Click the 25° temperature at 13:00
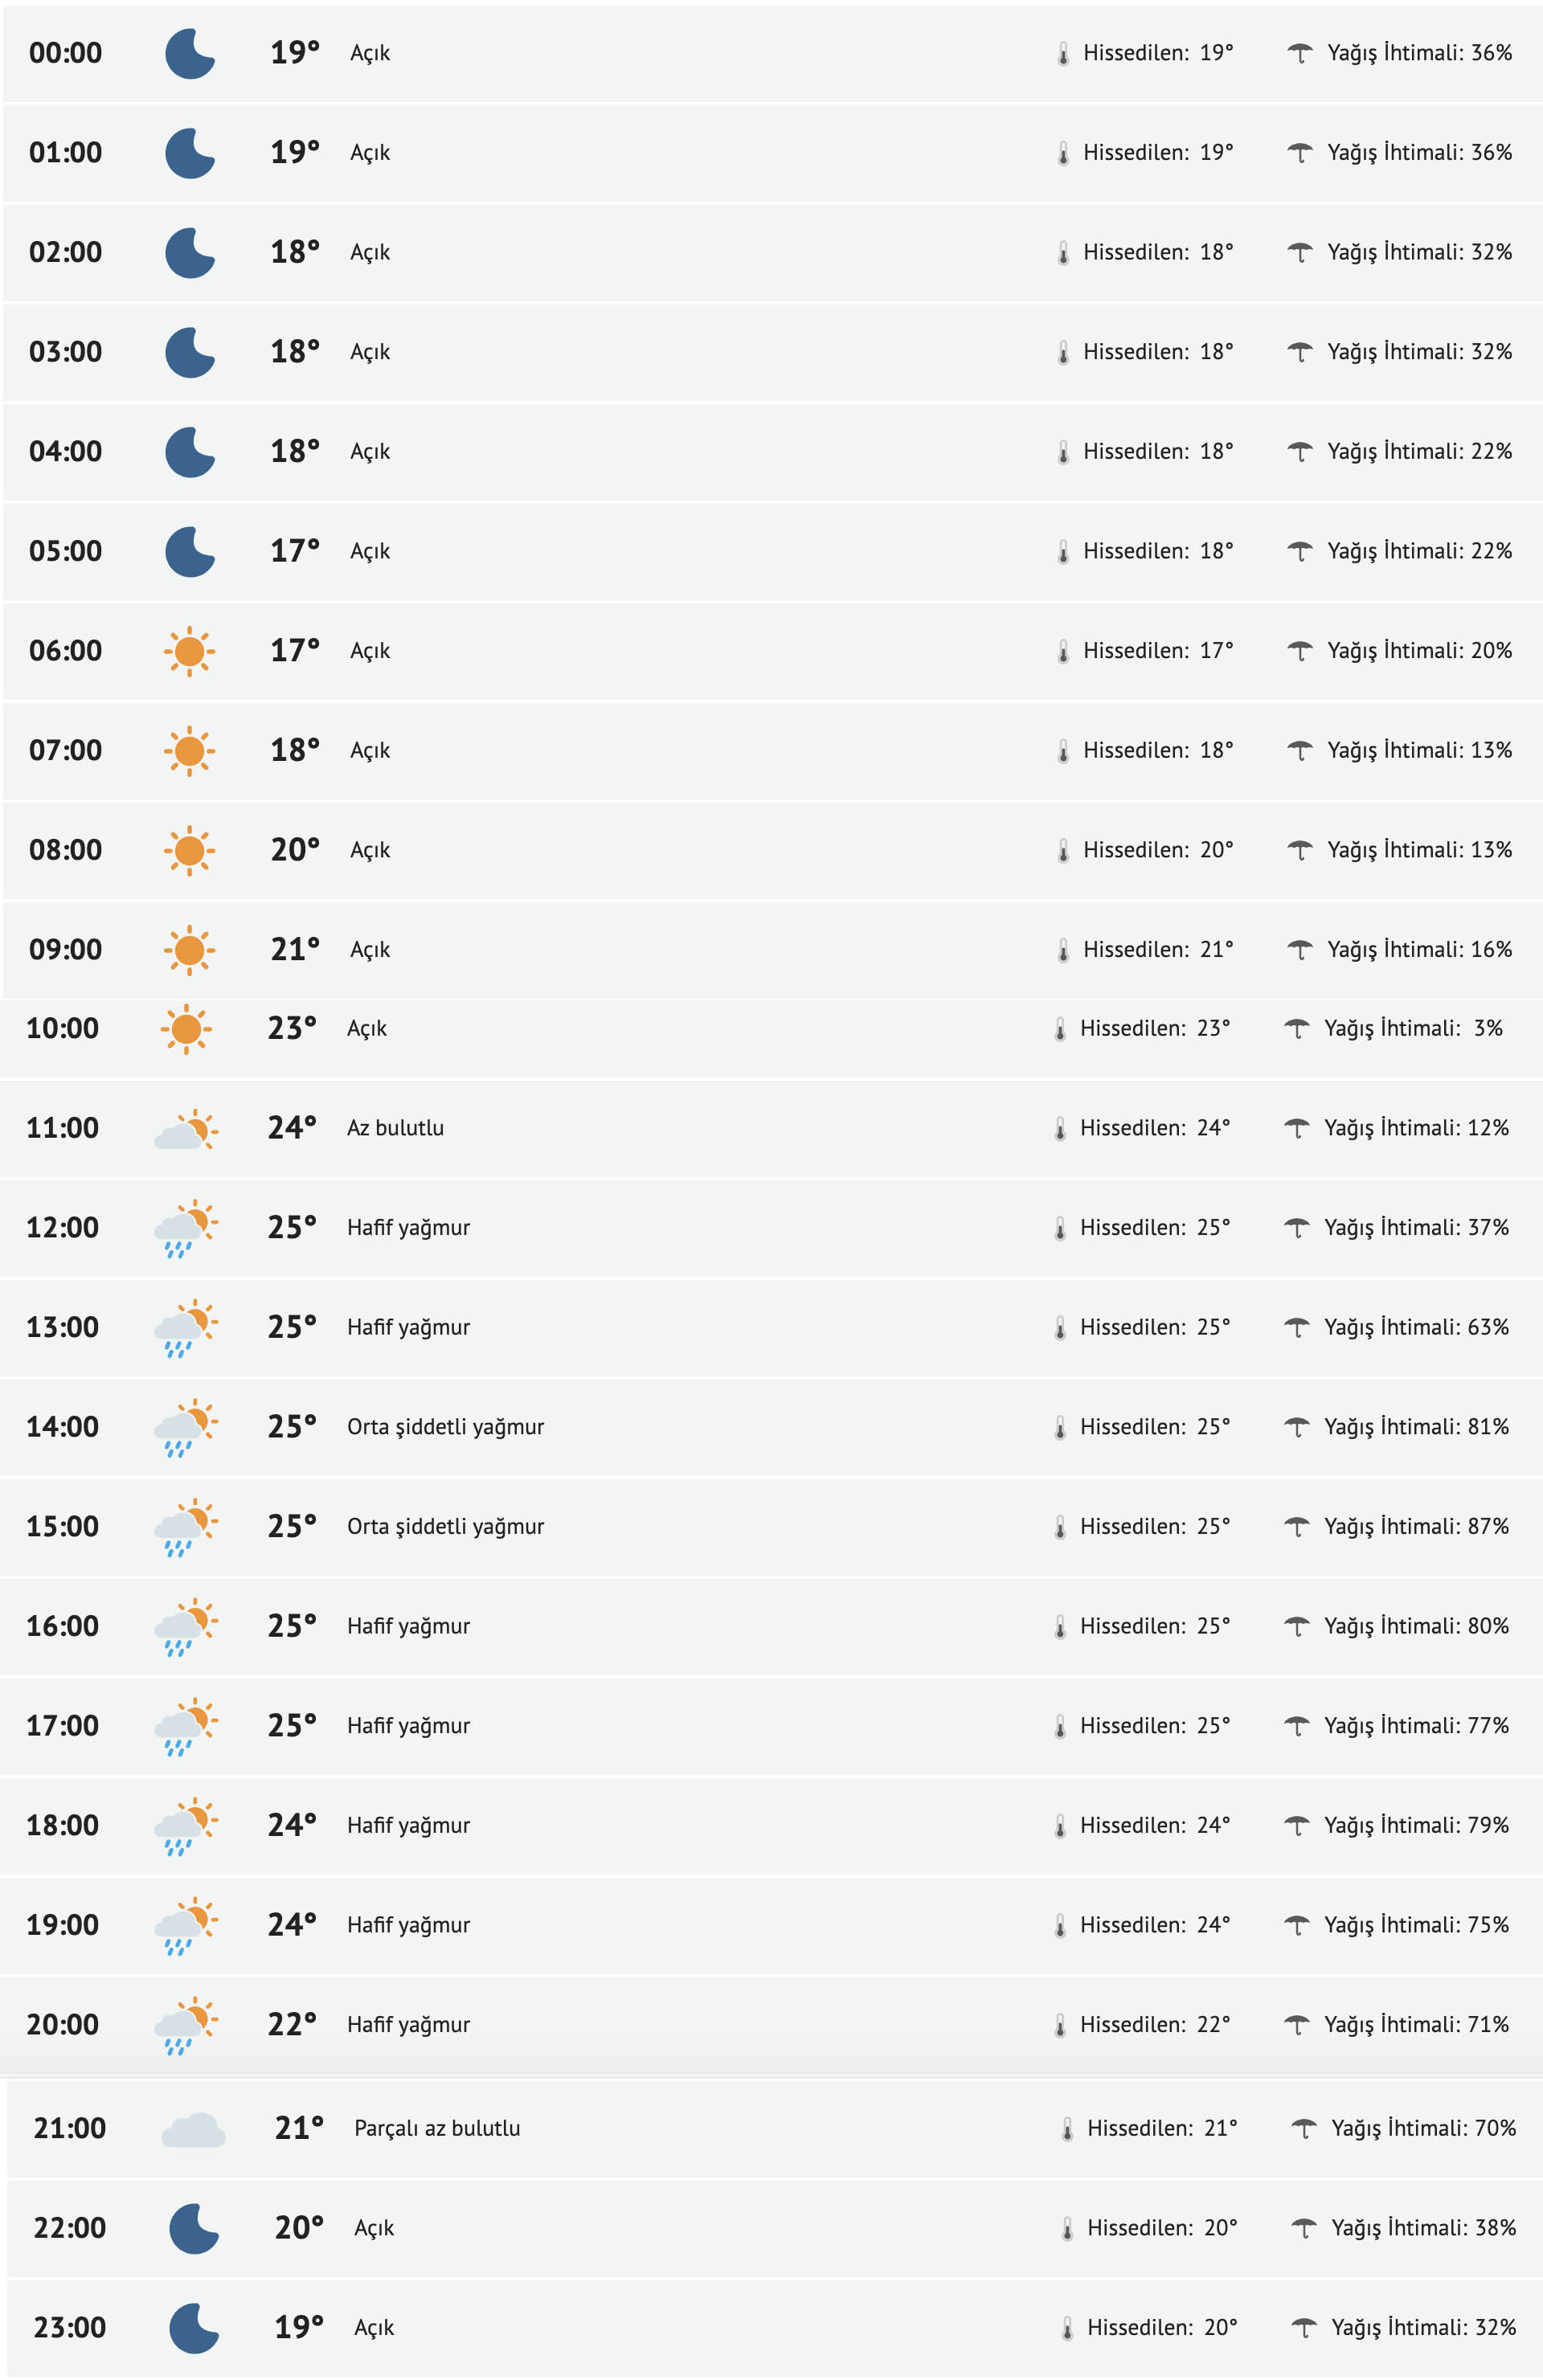The height and width of the screenshot is (2380, 1543). 291,1327
